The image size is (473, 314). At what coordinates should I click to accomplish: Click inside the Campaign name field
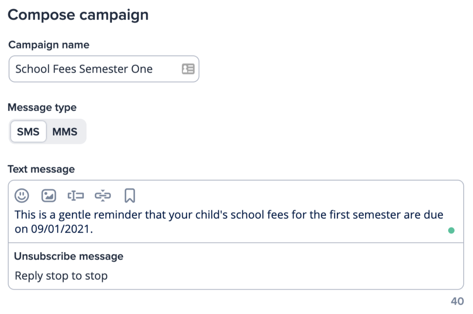[87, 69]
